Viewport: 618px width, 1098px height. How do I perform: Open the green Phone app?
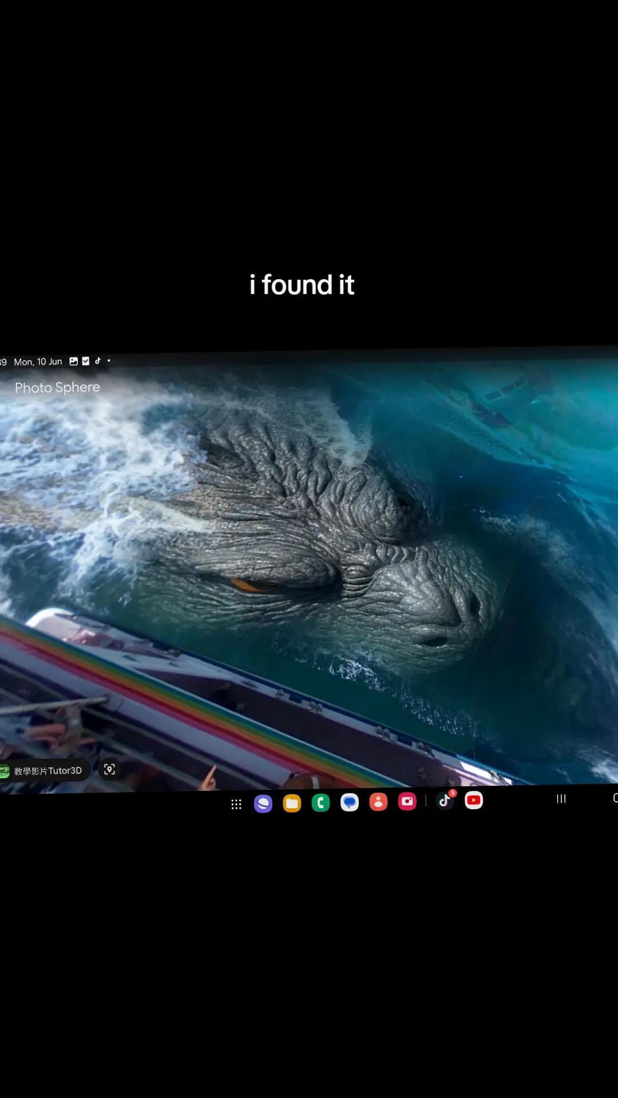pos(320,803)
